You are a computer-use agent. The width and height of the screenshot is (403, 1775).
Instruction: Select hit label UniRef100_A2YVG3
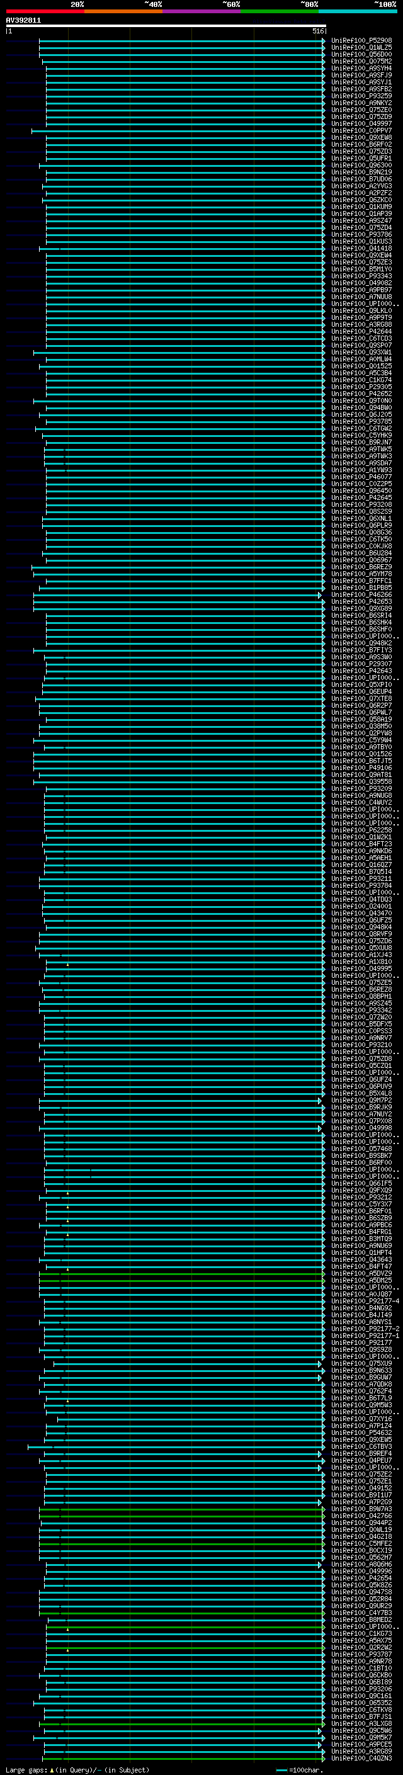point(361,186)
